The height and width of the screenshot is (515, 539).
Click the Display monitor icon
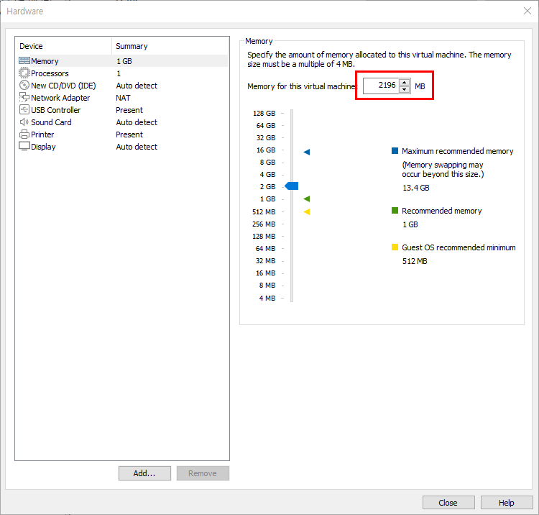tap(24, 146)
